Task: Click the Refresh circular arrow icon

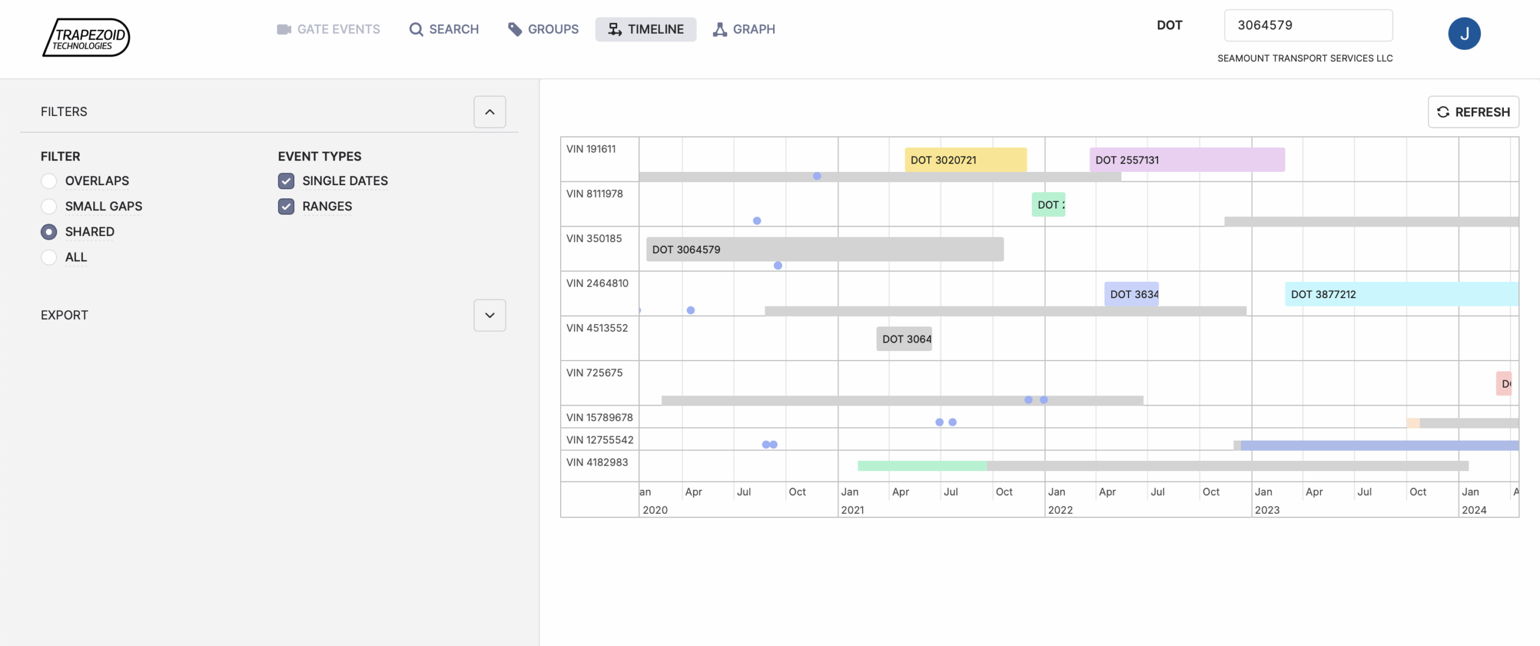Action: tap(1443, 112)
